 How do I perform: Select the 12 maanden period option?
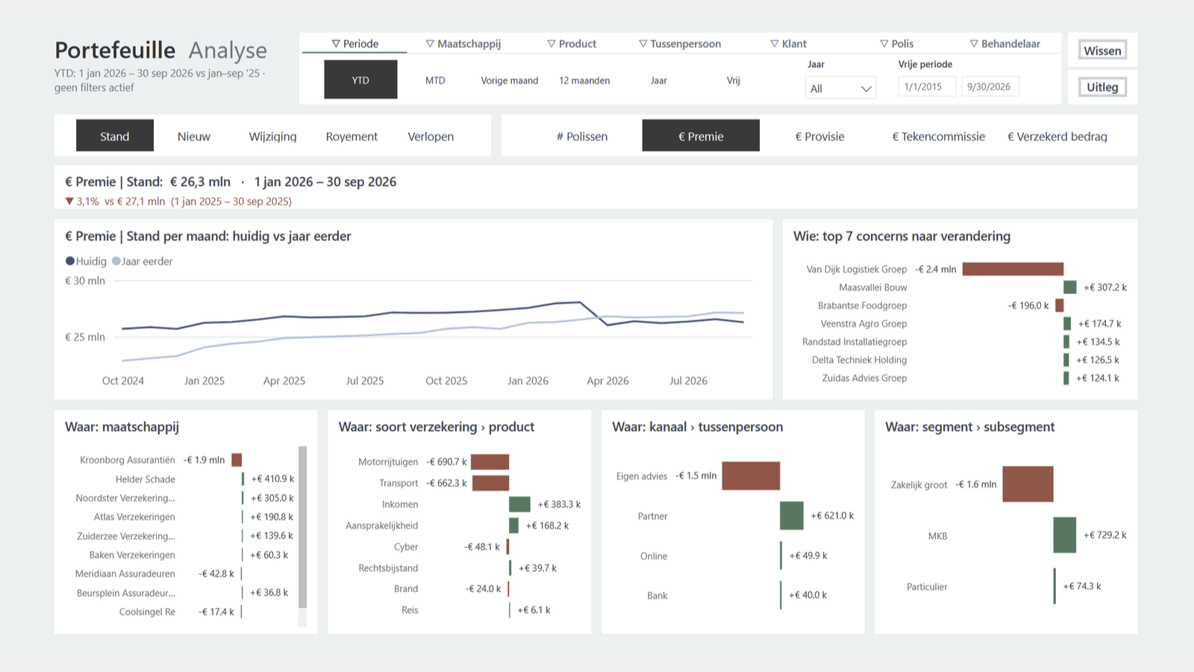(x=584, y=81)
